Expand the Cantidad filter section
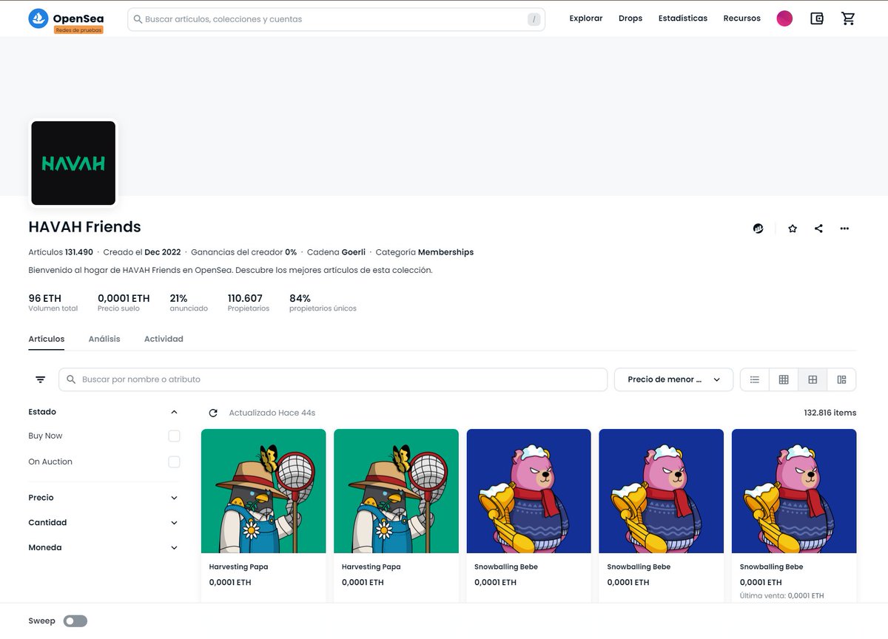888x639 pixels. (174, 523)
